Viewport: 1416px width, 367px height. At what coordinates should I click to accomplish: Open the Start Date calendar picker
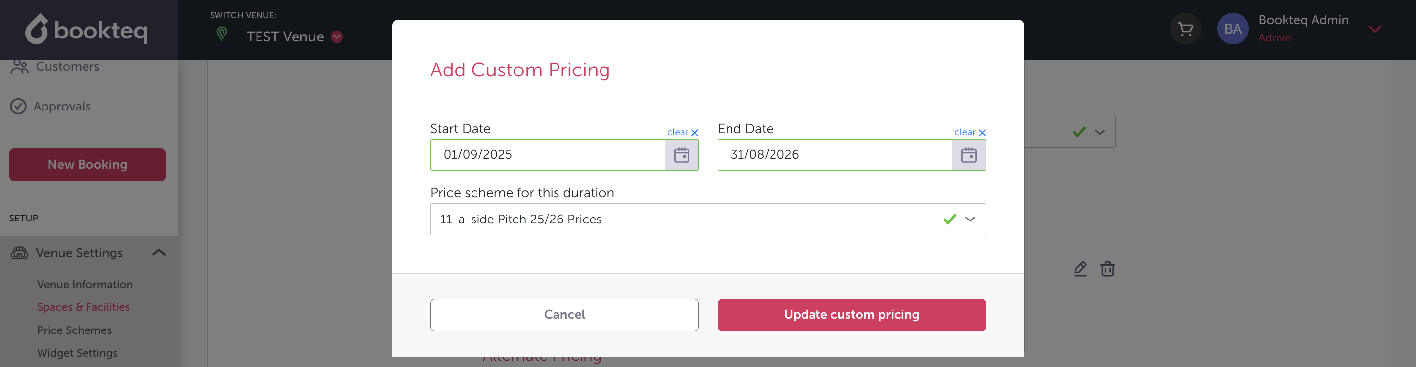[682, 155]
